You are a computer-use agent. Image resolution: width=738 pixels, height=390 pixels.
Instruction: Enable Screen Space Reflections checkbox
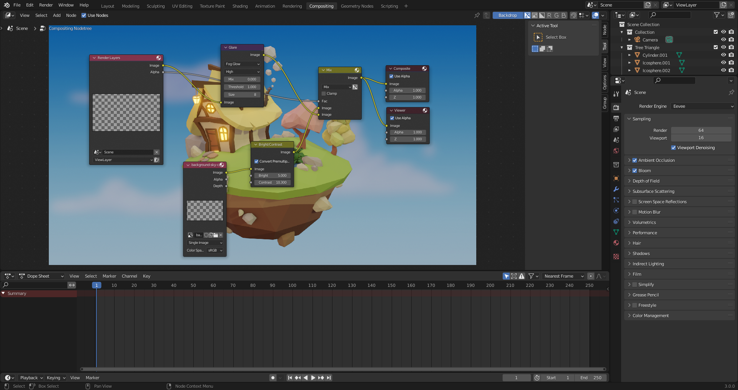pyautogui.click(x=635, y=202)
